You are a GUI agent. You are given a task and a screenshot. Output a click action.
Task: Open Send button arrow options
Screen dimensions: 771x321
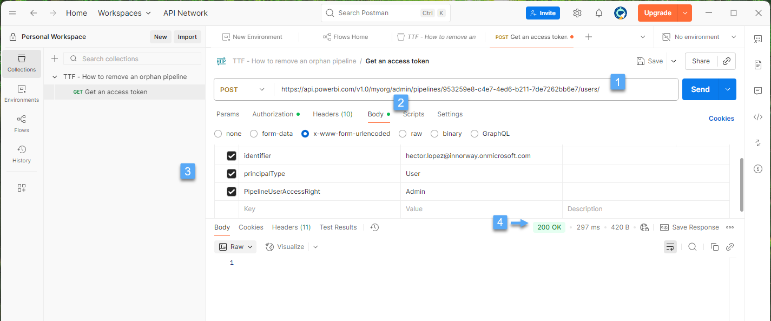pyautogui.click(x=727, y=89)
